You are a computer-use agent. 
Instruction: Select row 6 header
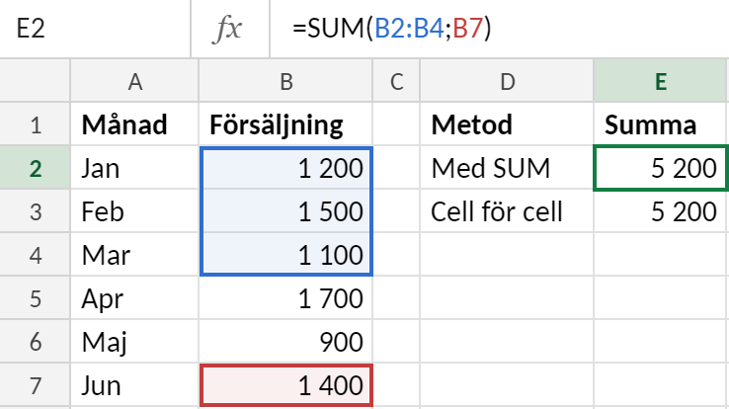[35, 341]
